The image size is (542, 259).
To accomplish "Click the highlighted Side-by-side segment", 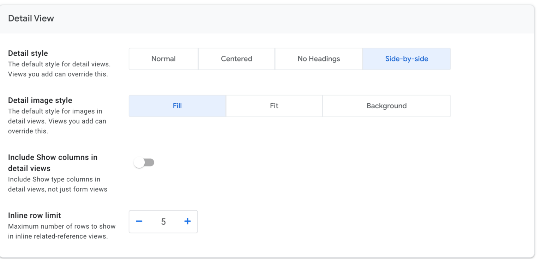I will coord(406,59).
